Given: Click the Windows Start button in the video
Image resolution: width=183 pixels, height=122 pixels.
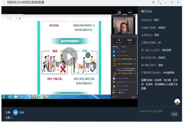Looking at the screenshot, I should (4, 97).
